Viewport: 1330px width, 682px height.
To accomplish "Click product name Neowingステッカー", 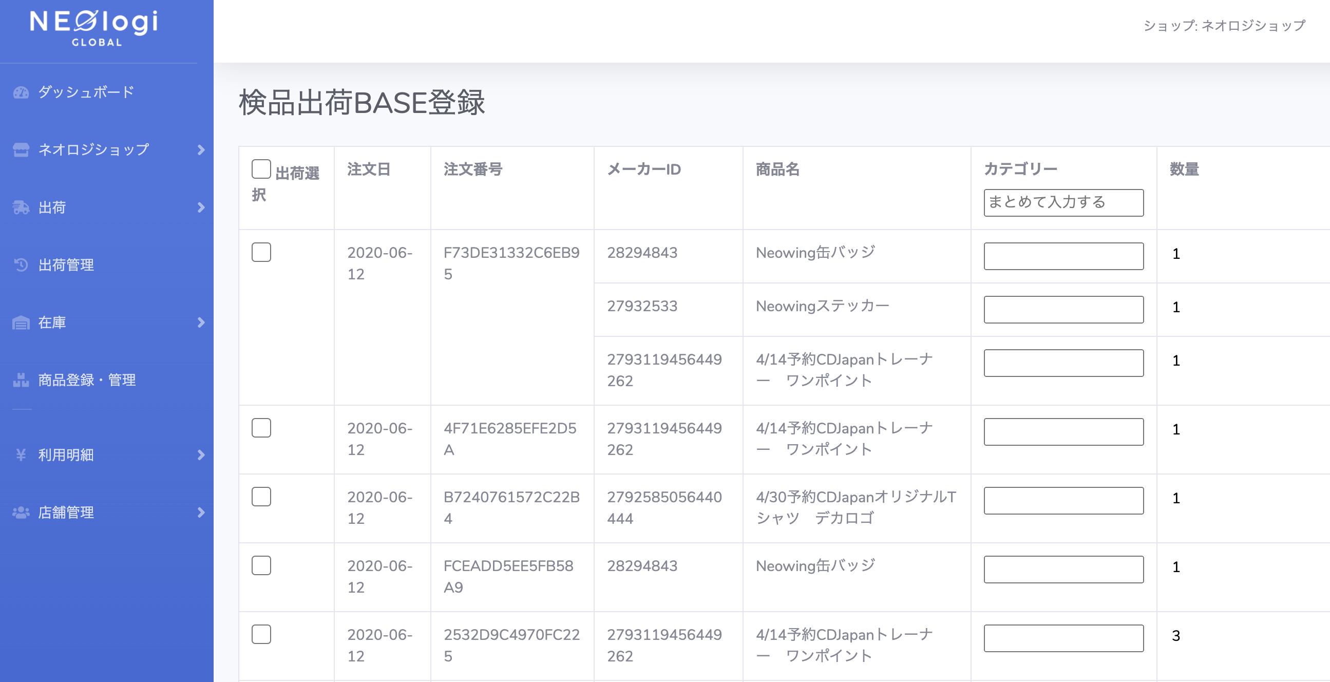I will pos(822,306).
